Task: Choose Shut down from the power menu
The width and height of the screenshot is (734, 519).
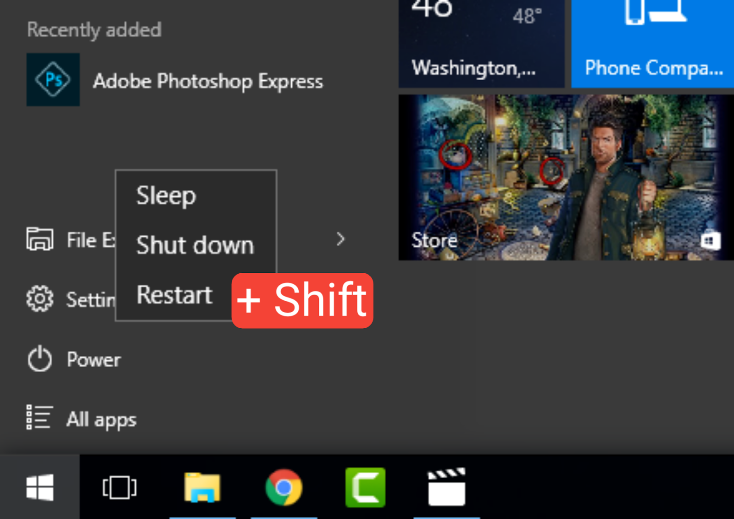Action: (195, 245)
